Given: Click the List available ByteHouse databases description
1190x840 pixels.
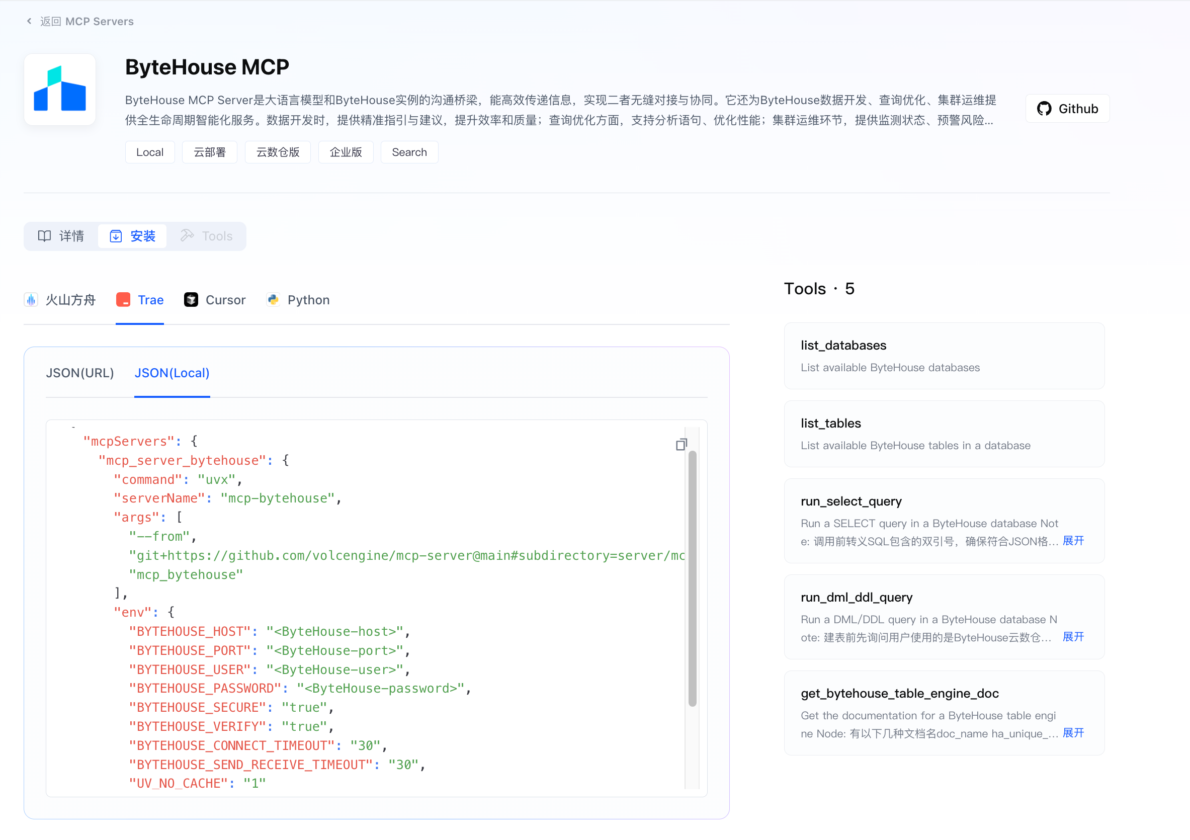Looking at the screenshot, I should point(890,367).
